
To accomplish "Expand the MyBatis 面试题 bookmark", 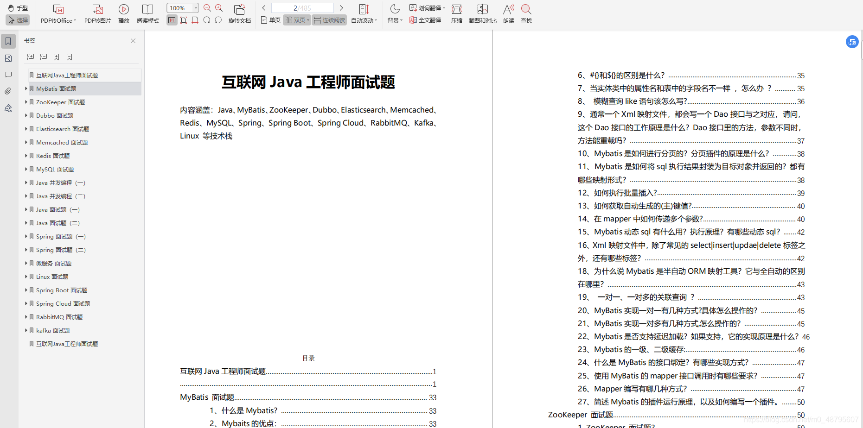I will [x=26, y=88].
